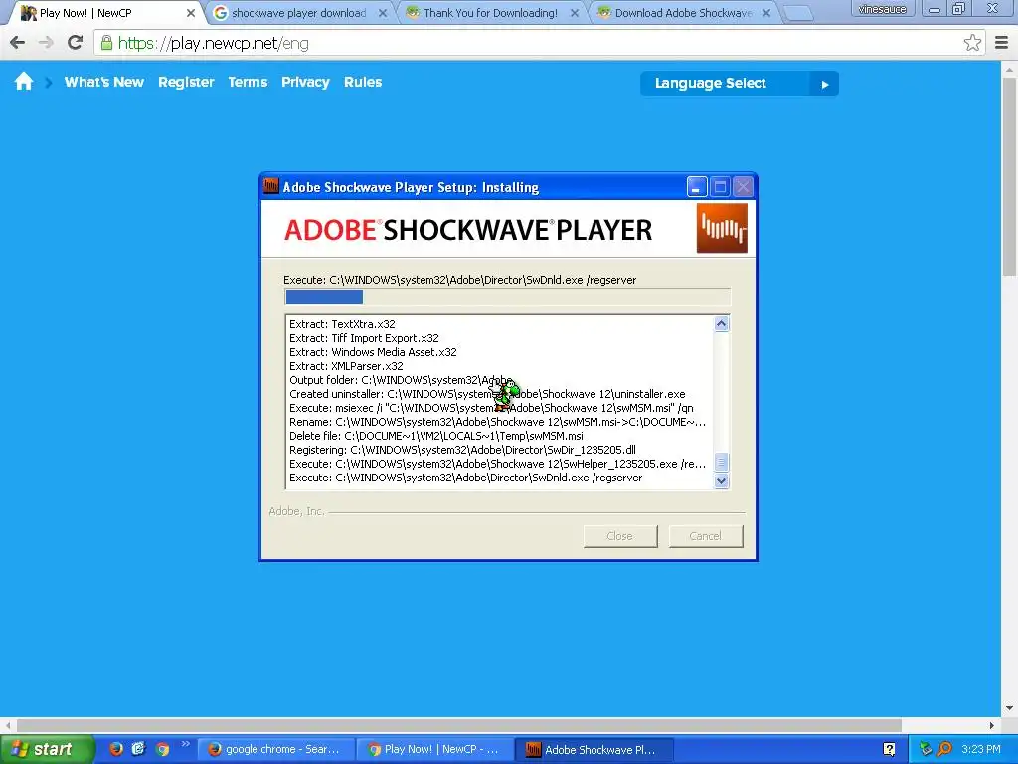Click the magnifier tray icon

pyautogui.click(x=944, y=749)
